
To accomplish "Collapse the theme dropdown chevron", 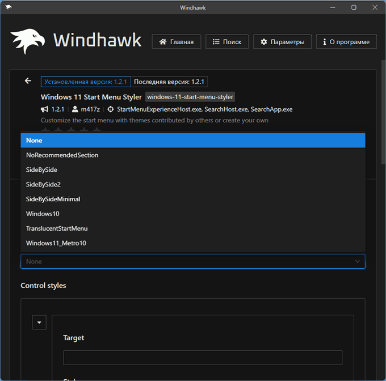I will [x=357, y=261].
